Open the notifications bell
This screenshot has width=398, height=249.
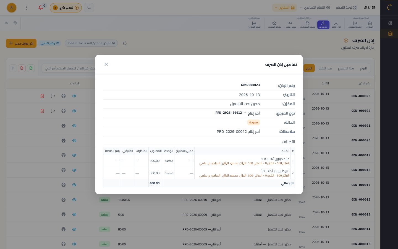coord(41,7)
